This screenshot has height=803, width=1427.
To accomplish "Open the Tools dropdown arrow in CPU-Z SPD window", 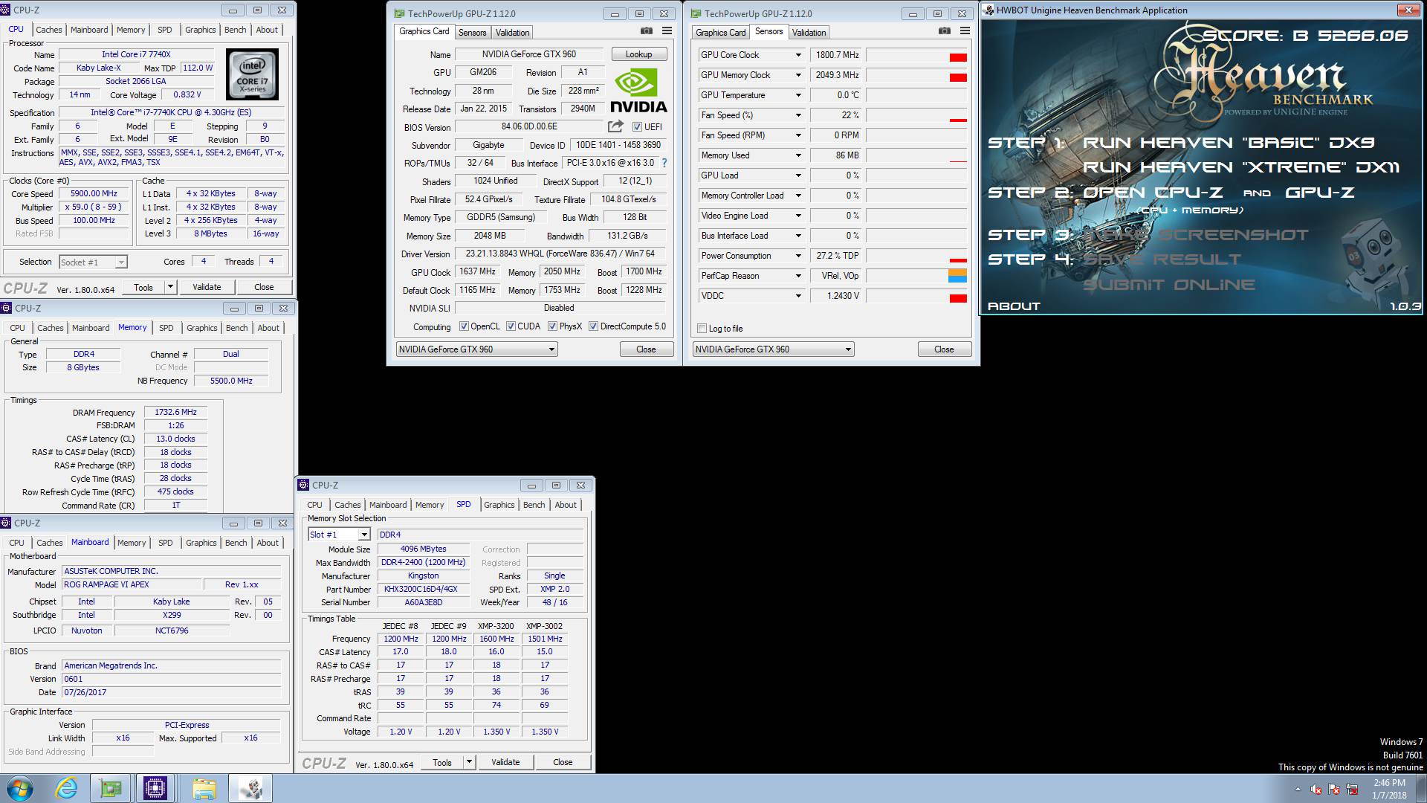I will [x=469, y=762].
